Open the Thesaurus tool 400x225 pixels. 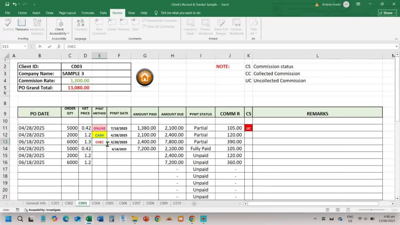(x=22, y=25)
